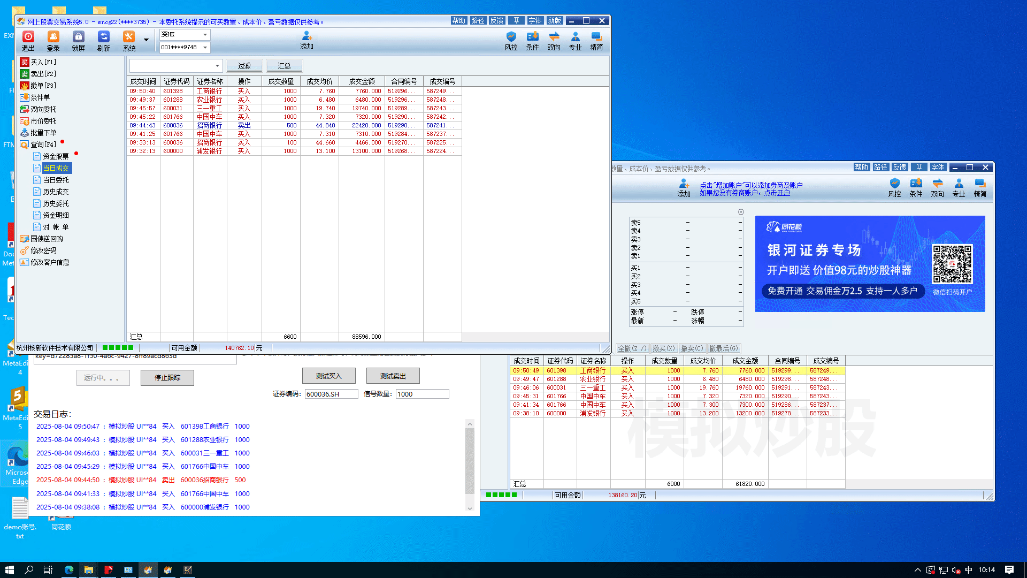Open 买入[F1] in the left menu
Viewport: 1027px width, 578px height.
click(x=43, y=62)
